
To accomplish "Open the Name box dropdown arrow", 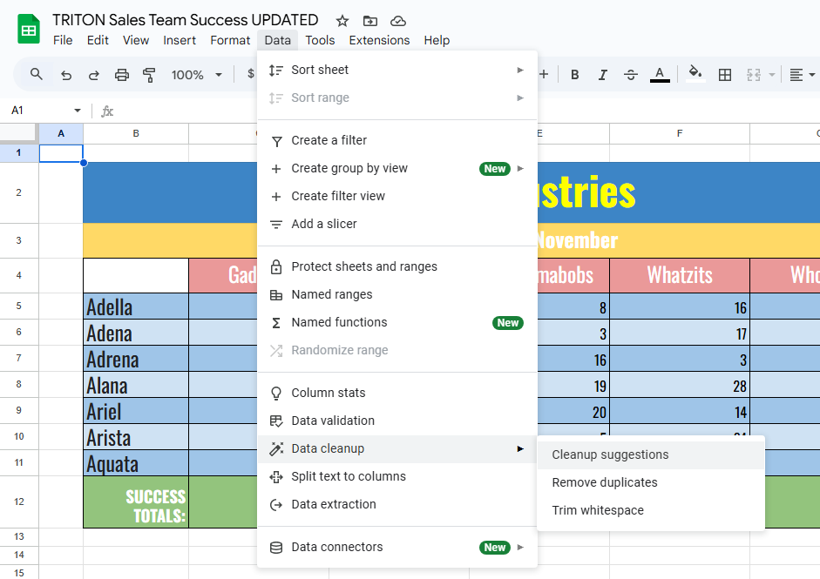I will click(78, 111).
